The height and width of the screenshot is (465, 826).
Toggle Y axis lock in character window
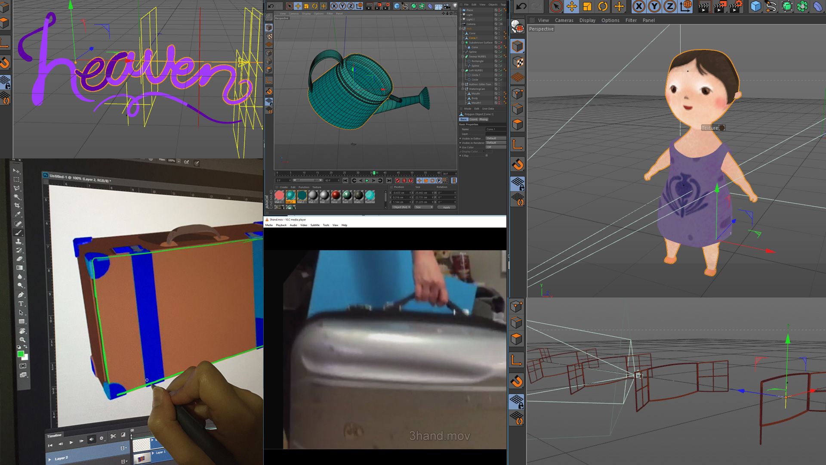[654, 6]
